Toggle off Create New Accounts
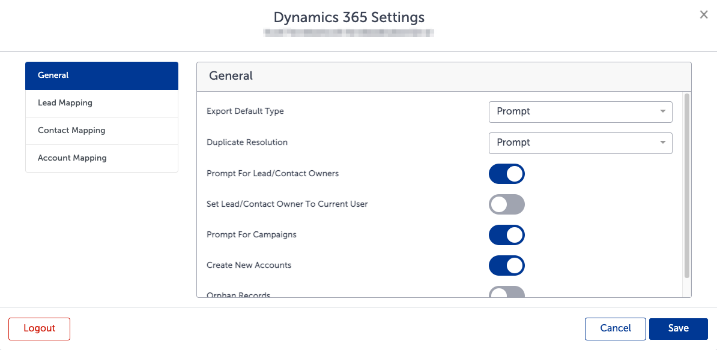Viewport: 717px width, 350px height. [507, 265]
